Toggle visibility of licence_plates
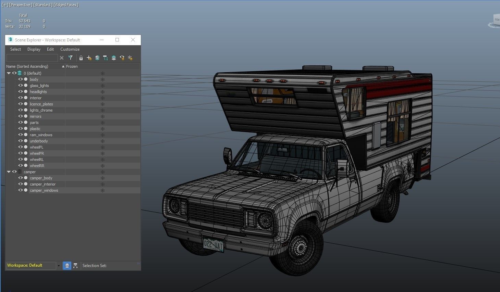The height and width of the screenshot is (292, 500). pyautogui.click(x=20, y=104)
